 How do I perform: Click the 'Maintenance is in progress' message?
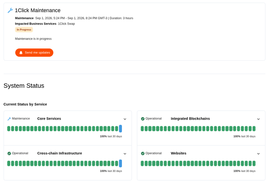point(33,39)
